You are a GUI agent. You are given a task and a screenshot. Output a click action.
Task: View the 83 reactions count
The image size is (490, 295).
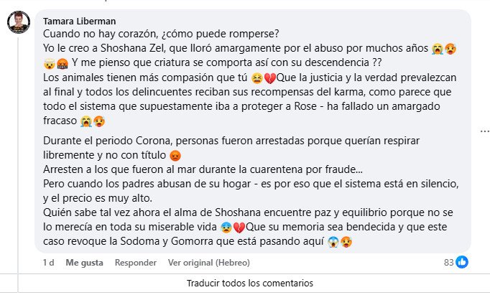448,263
